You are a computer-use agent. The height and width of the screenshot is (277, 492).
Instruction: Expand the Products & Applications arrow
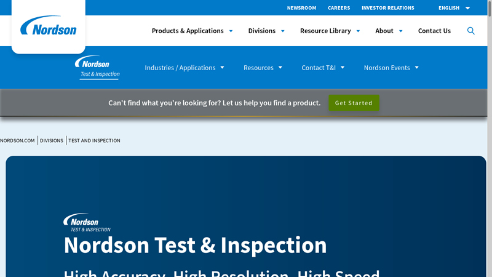tap(231, 31)
